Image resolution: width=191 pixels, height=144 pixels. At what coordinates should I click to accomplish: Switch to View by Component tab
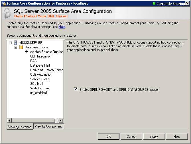click(x=48, y=126)
